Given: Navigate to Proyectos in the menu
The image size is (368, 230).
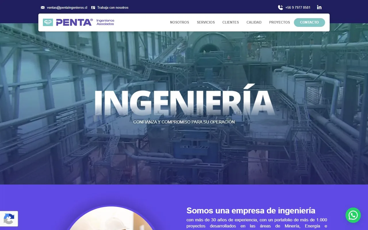Looking at the screenshot, I should [279, 22].
